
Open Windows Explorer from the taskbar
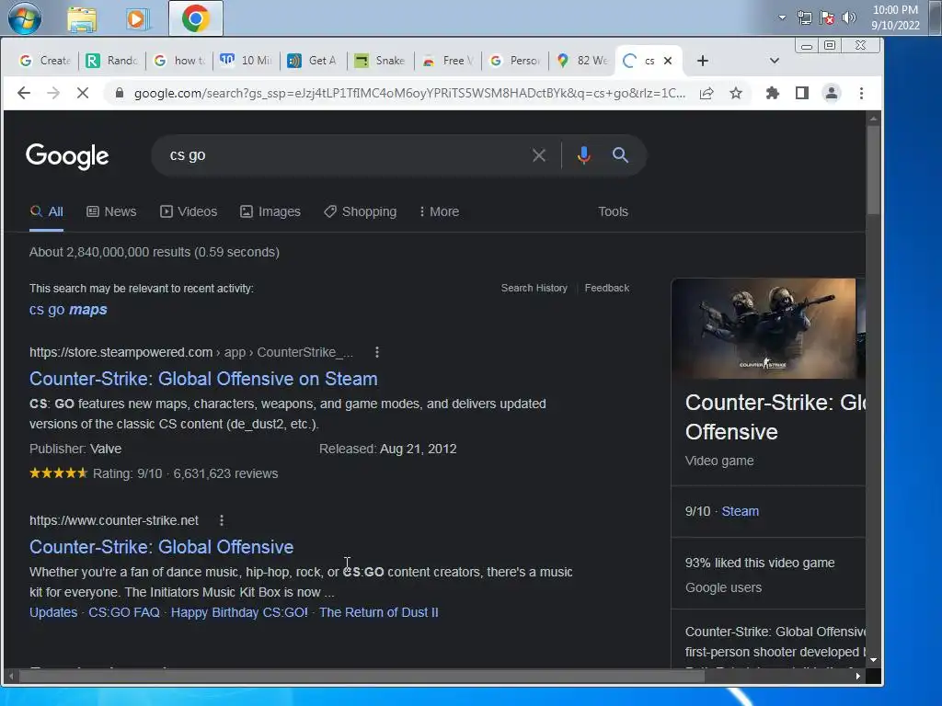click(82, 19)
